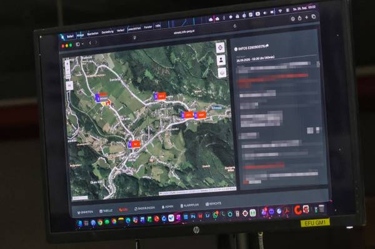
Task: Open the Fenster menu
Action: [x=148, y=27]
